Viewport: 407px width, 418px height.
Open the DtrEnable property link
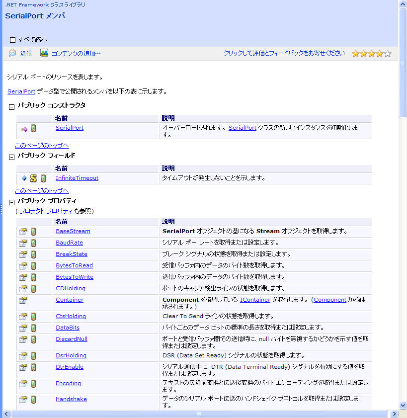(70, 367)
